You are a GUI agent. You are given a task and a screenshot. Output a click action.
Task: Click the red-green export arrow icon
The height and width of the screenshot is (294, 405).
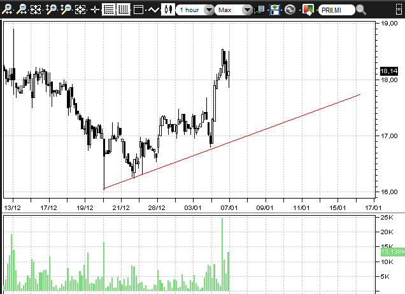click(308, 10)
